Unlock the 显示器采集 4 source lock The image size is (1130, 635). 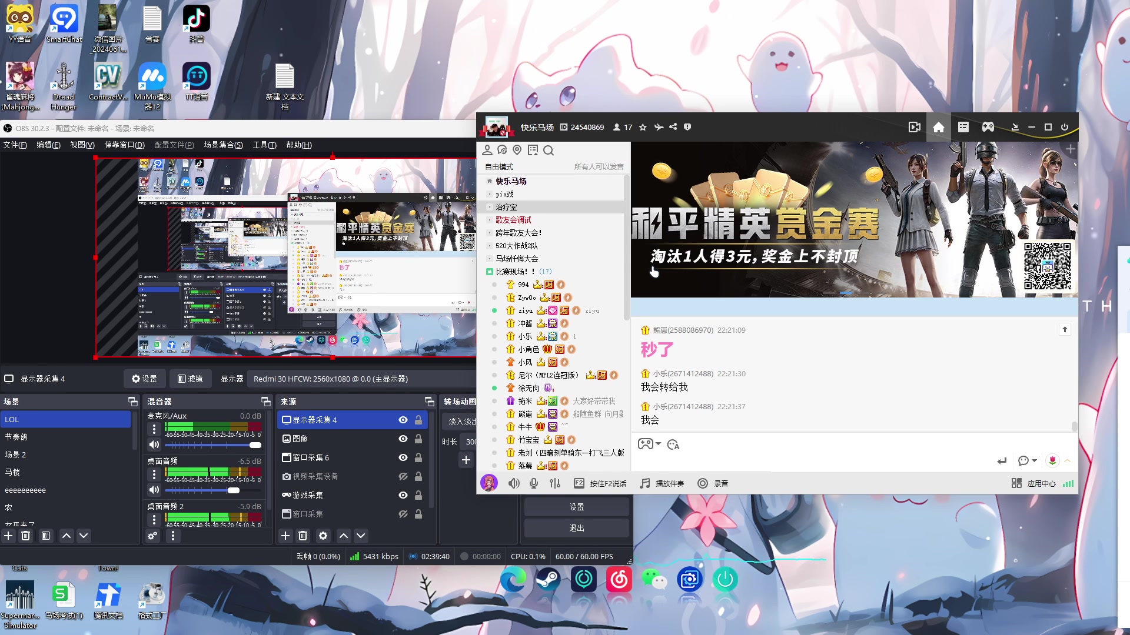[x=418, y=420]
